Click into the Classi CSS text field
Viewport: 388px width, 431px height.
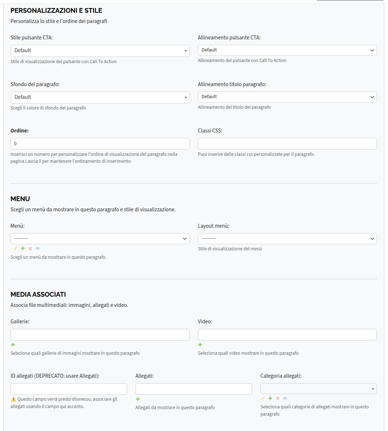287,144
